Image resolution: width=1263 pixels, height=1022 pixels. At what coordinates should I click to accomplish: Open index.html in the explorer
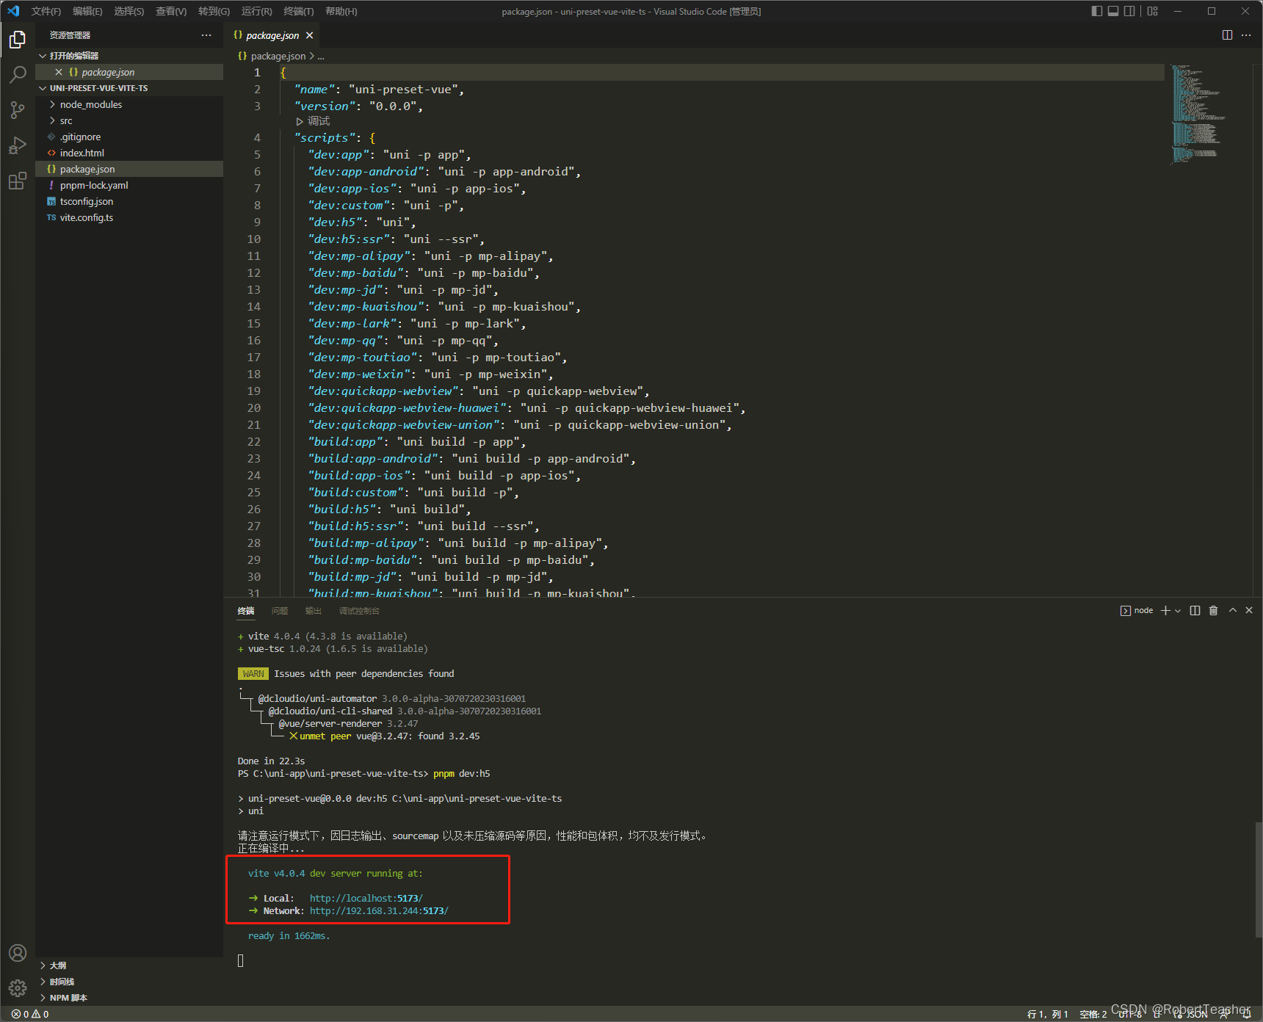click(x=129, y=153)
